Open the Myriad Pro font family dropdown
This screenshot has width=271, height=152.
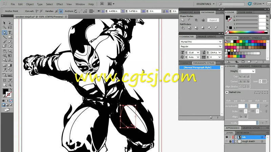(220, 42)
